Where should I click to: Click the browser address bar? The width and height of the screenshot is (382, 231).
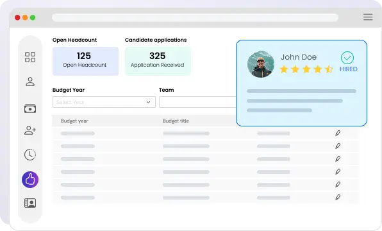click(x=195, y=17)
